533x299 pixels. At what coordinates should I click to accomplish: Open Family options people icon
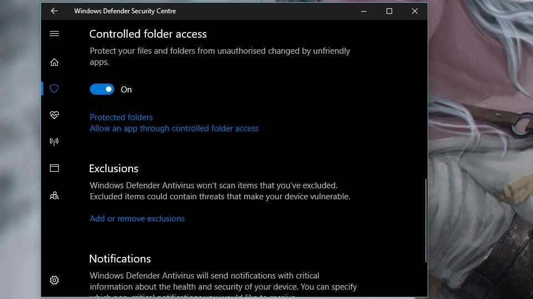54,195
